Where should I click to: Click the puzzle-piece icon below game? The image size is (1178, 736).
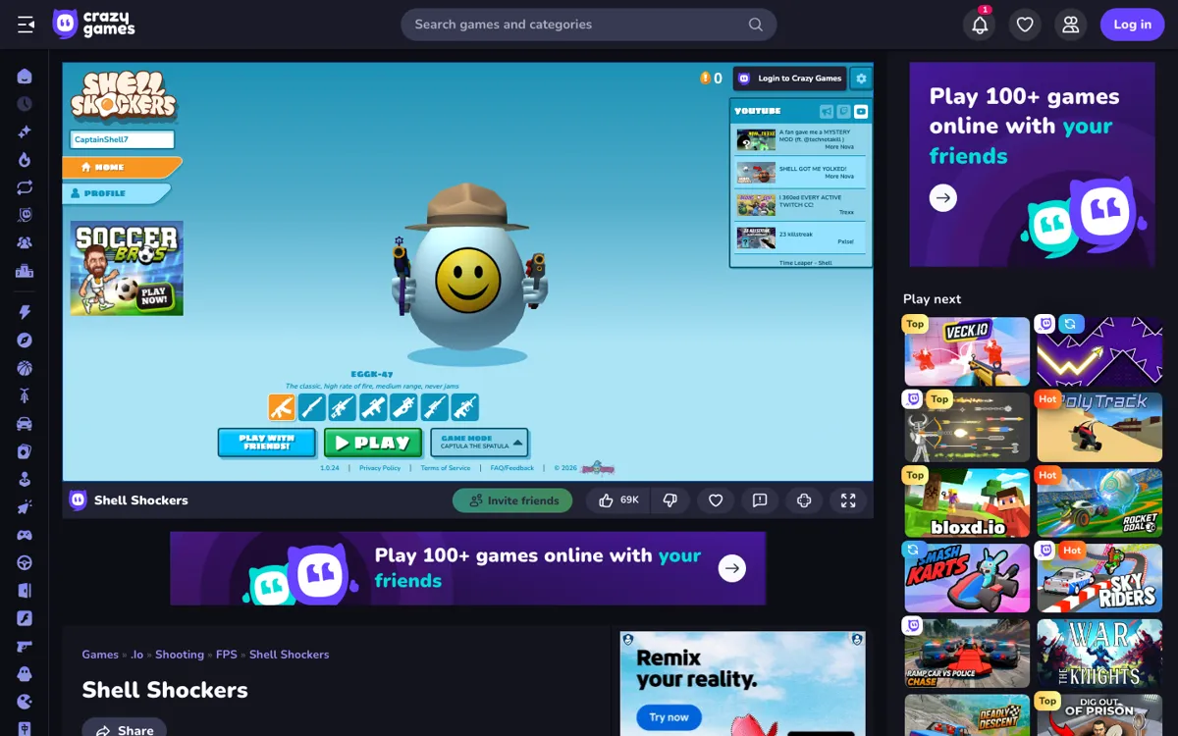804,500
